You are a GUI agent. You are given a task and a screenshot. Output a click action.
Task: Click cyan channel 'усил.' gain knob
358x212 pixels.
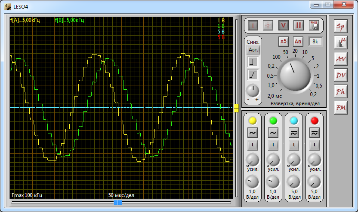point(294,160)
